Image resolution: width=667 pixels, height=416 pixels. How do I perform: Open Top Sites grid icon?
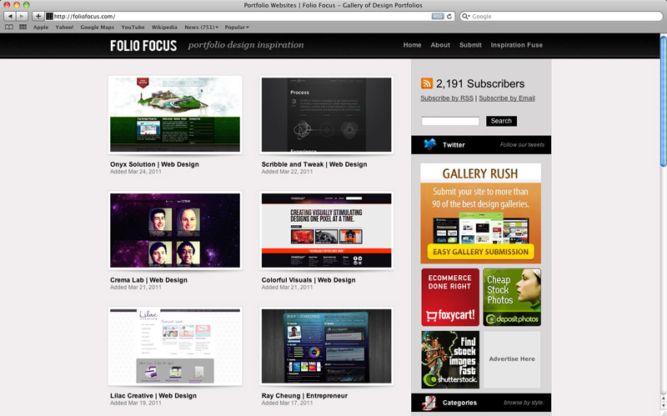tap(23, 28)
